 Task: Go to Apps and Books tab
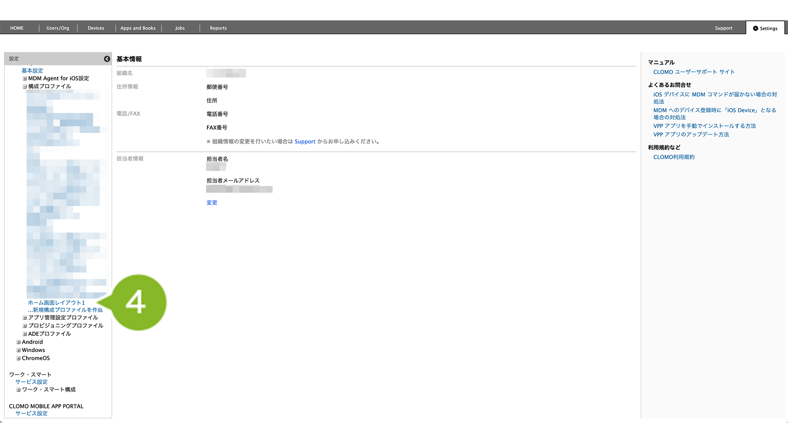tap(138, 28)
